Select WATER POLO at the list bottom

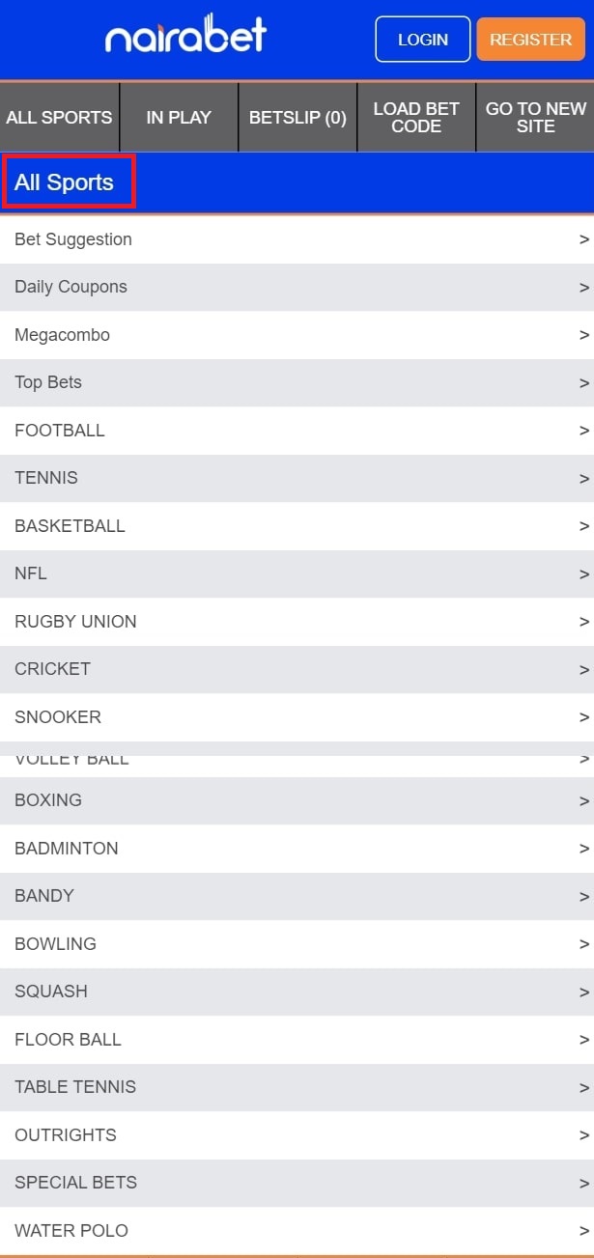pyautogui.click(x=71, y=1231)
